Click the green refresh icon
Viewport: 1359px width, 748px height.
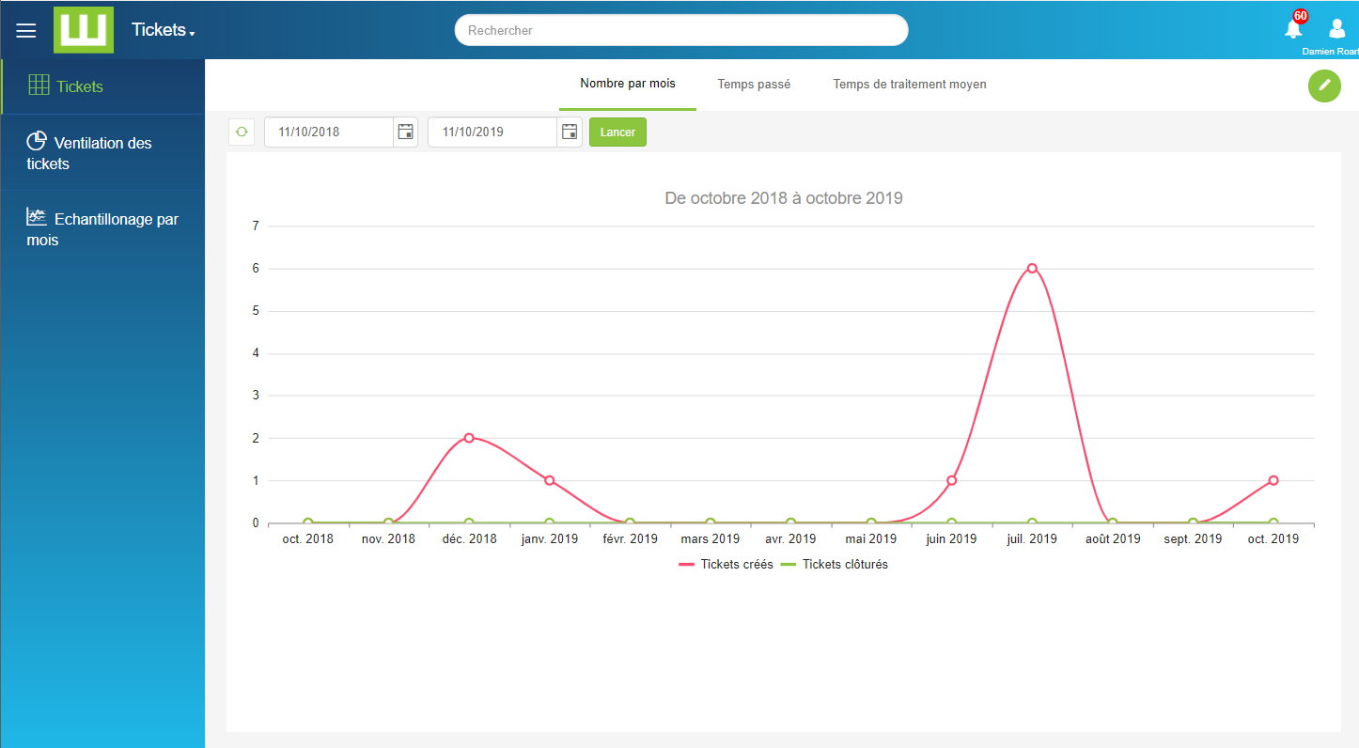click(x=242, y=132)
